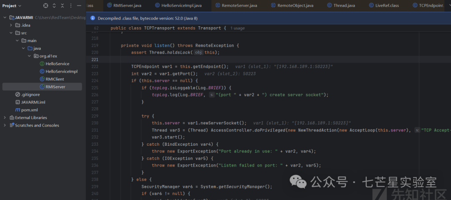The height and width of the screenshot is (200, 451).
Task: Open the Project panel options three-dot menu
Action: pos(71,5)
